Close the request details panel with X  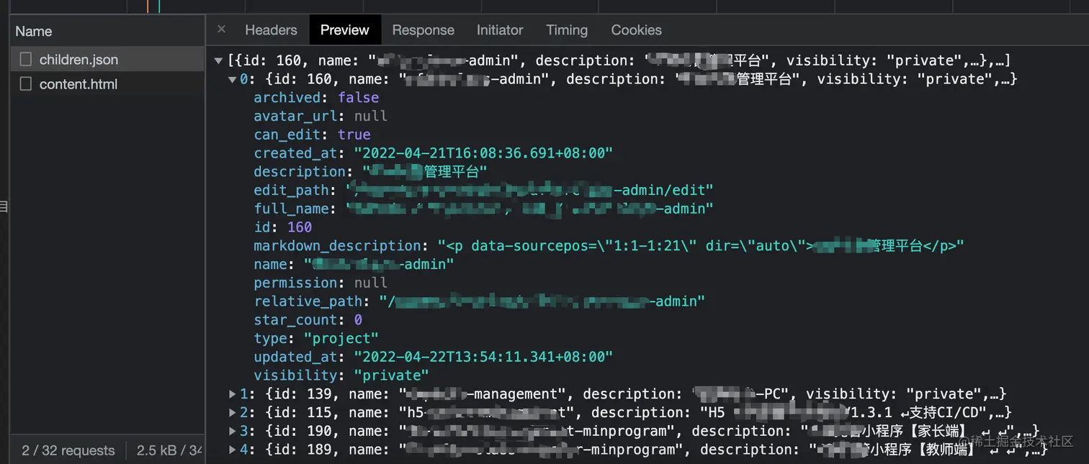pyautogui.click(x=221, y=29)
